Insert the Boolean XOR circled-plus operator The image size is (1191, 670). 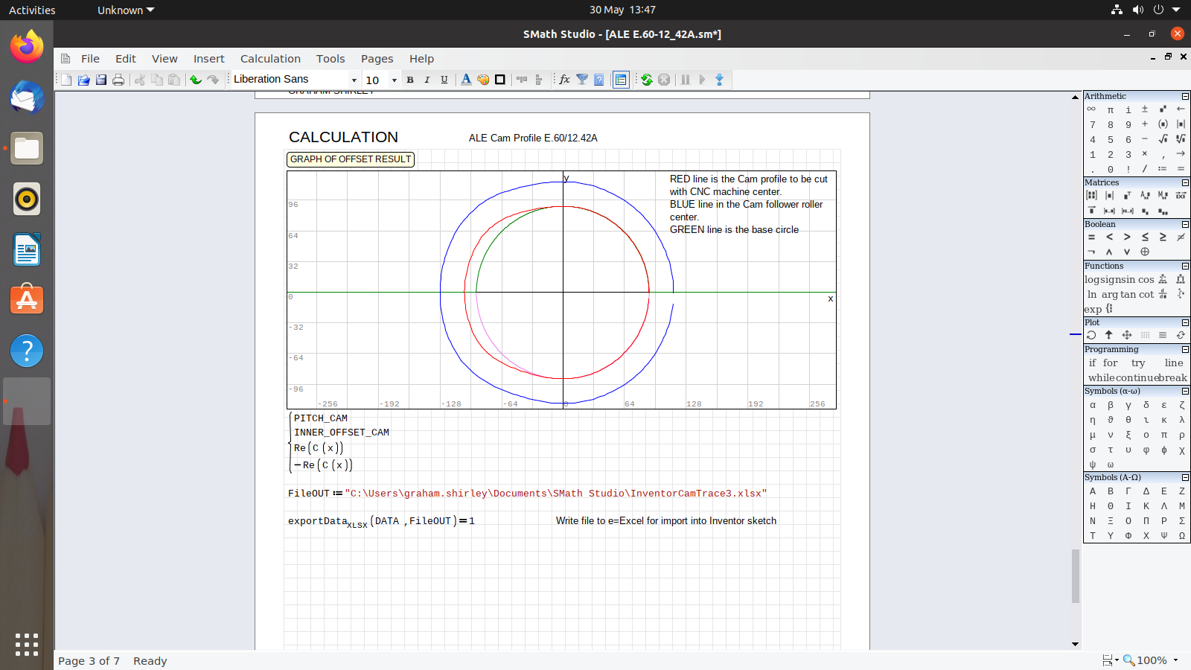[x=1145, y=252]
